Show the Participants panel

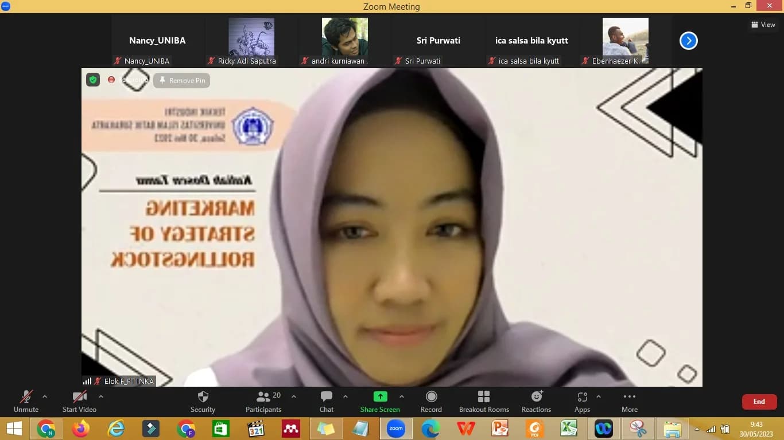click(263, 401)
